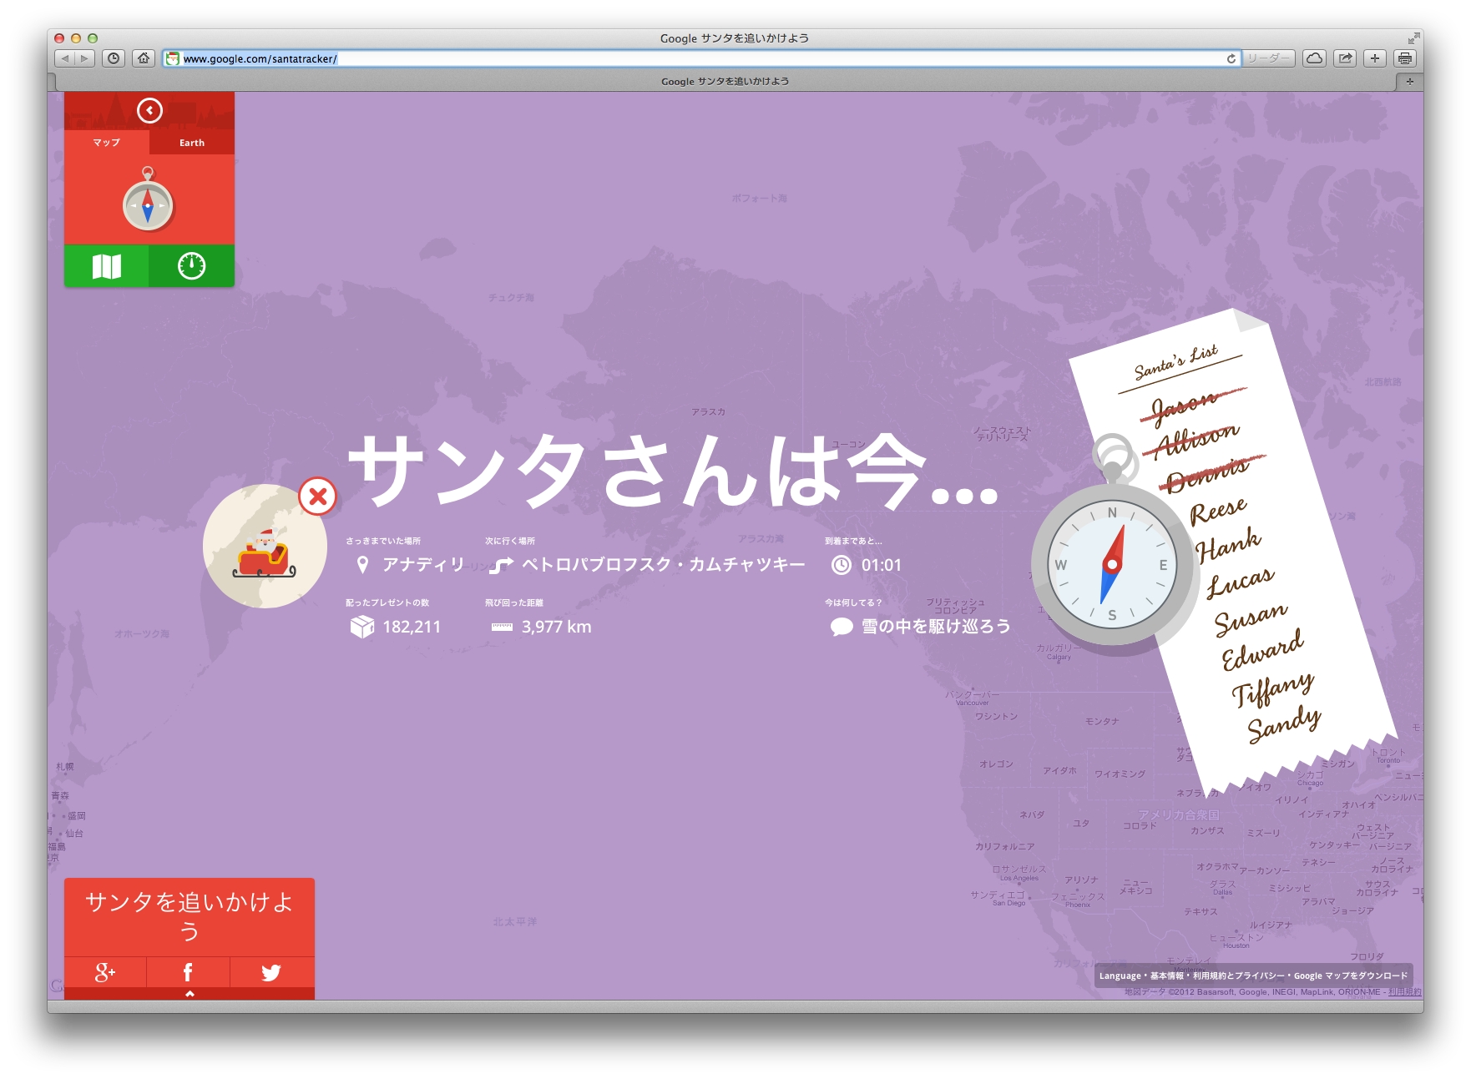Print the page with the printer button
Viewport: 1471px width, 1079px height.
(1405, 58)
